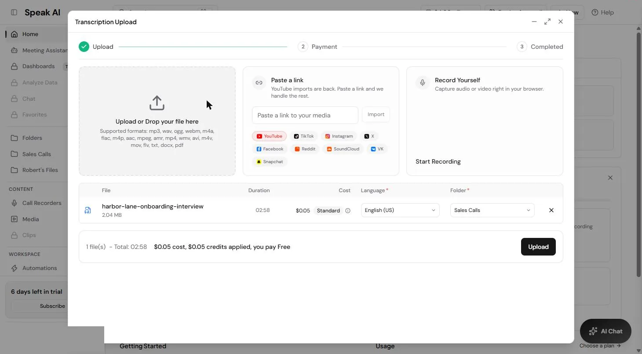Close the Transcription Upload dialog
642x354 pixels.
[x=561, y=22]
